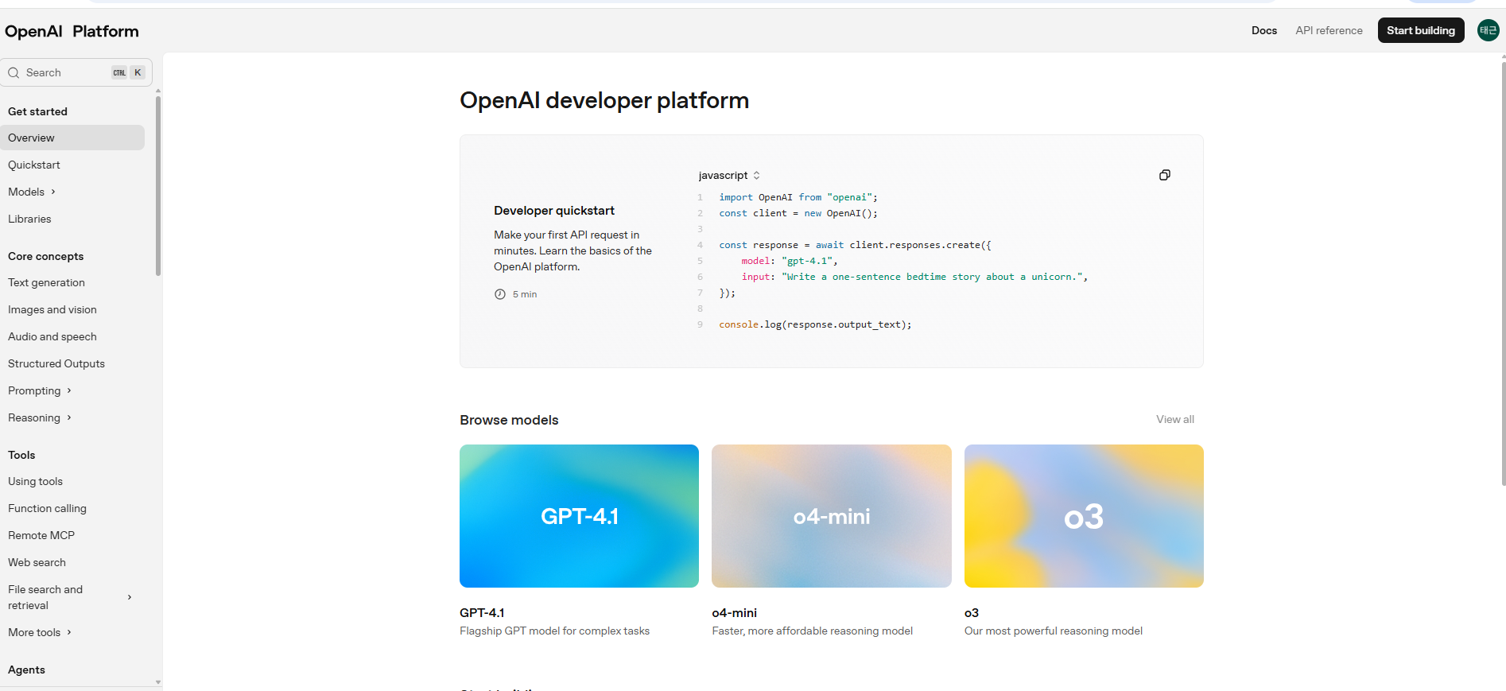Viewport: 1506px width, 691px height.
Task: Open Images and vision page
Action: [52, 309]
